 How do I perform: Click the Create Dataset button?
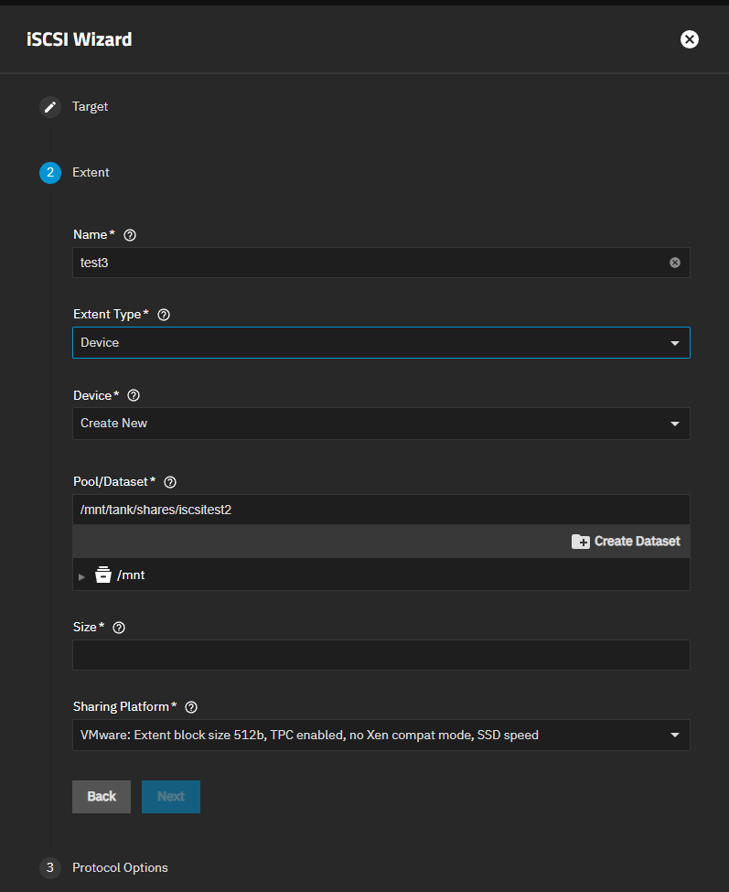coord(626,542)
